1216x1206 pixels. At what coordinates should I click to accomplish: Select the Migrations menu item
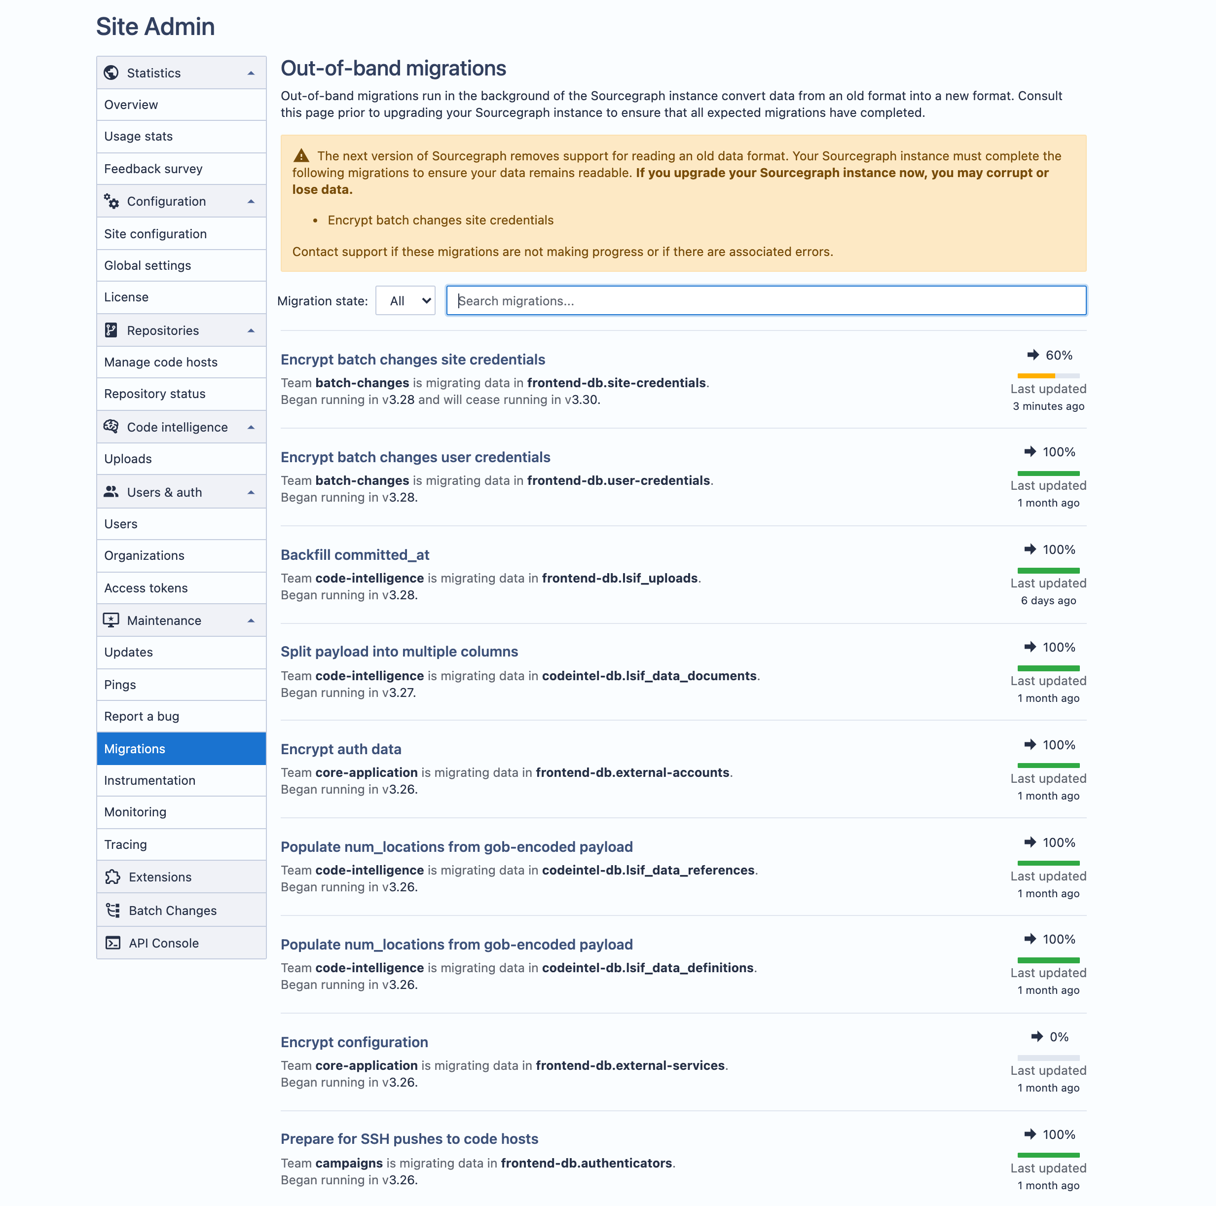click(134, 749)
